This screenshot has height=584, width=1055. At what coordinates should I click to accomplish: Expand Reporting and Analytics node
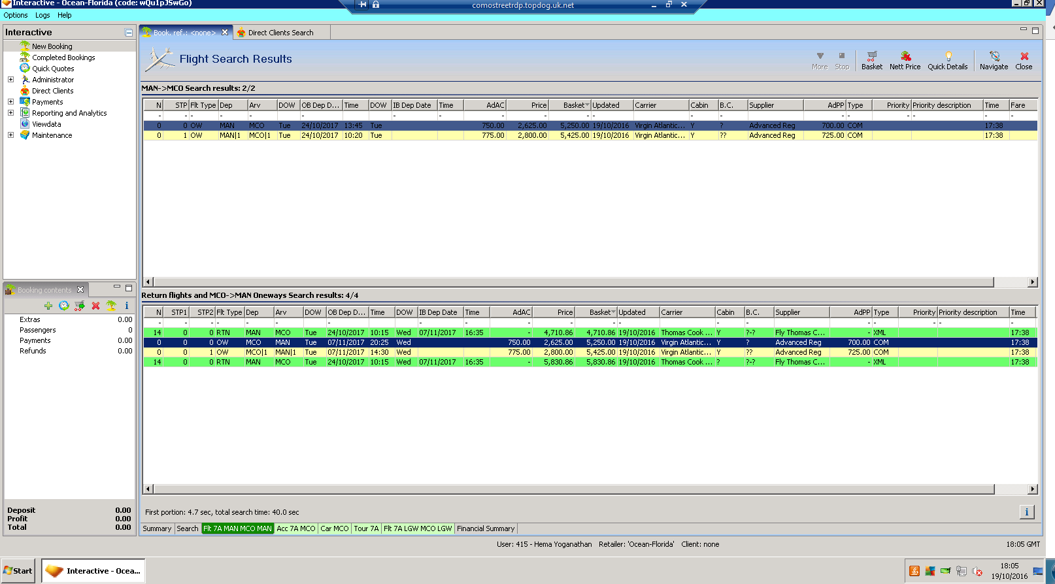(10, 113)
